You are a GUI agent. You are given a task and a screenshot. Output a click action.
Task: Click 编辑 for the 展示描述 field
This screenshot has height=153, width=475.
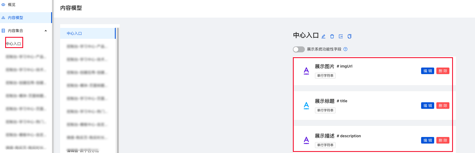pyautogui.click(x=428, y=140)
